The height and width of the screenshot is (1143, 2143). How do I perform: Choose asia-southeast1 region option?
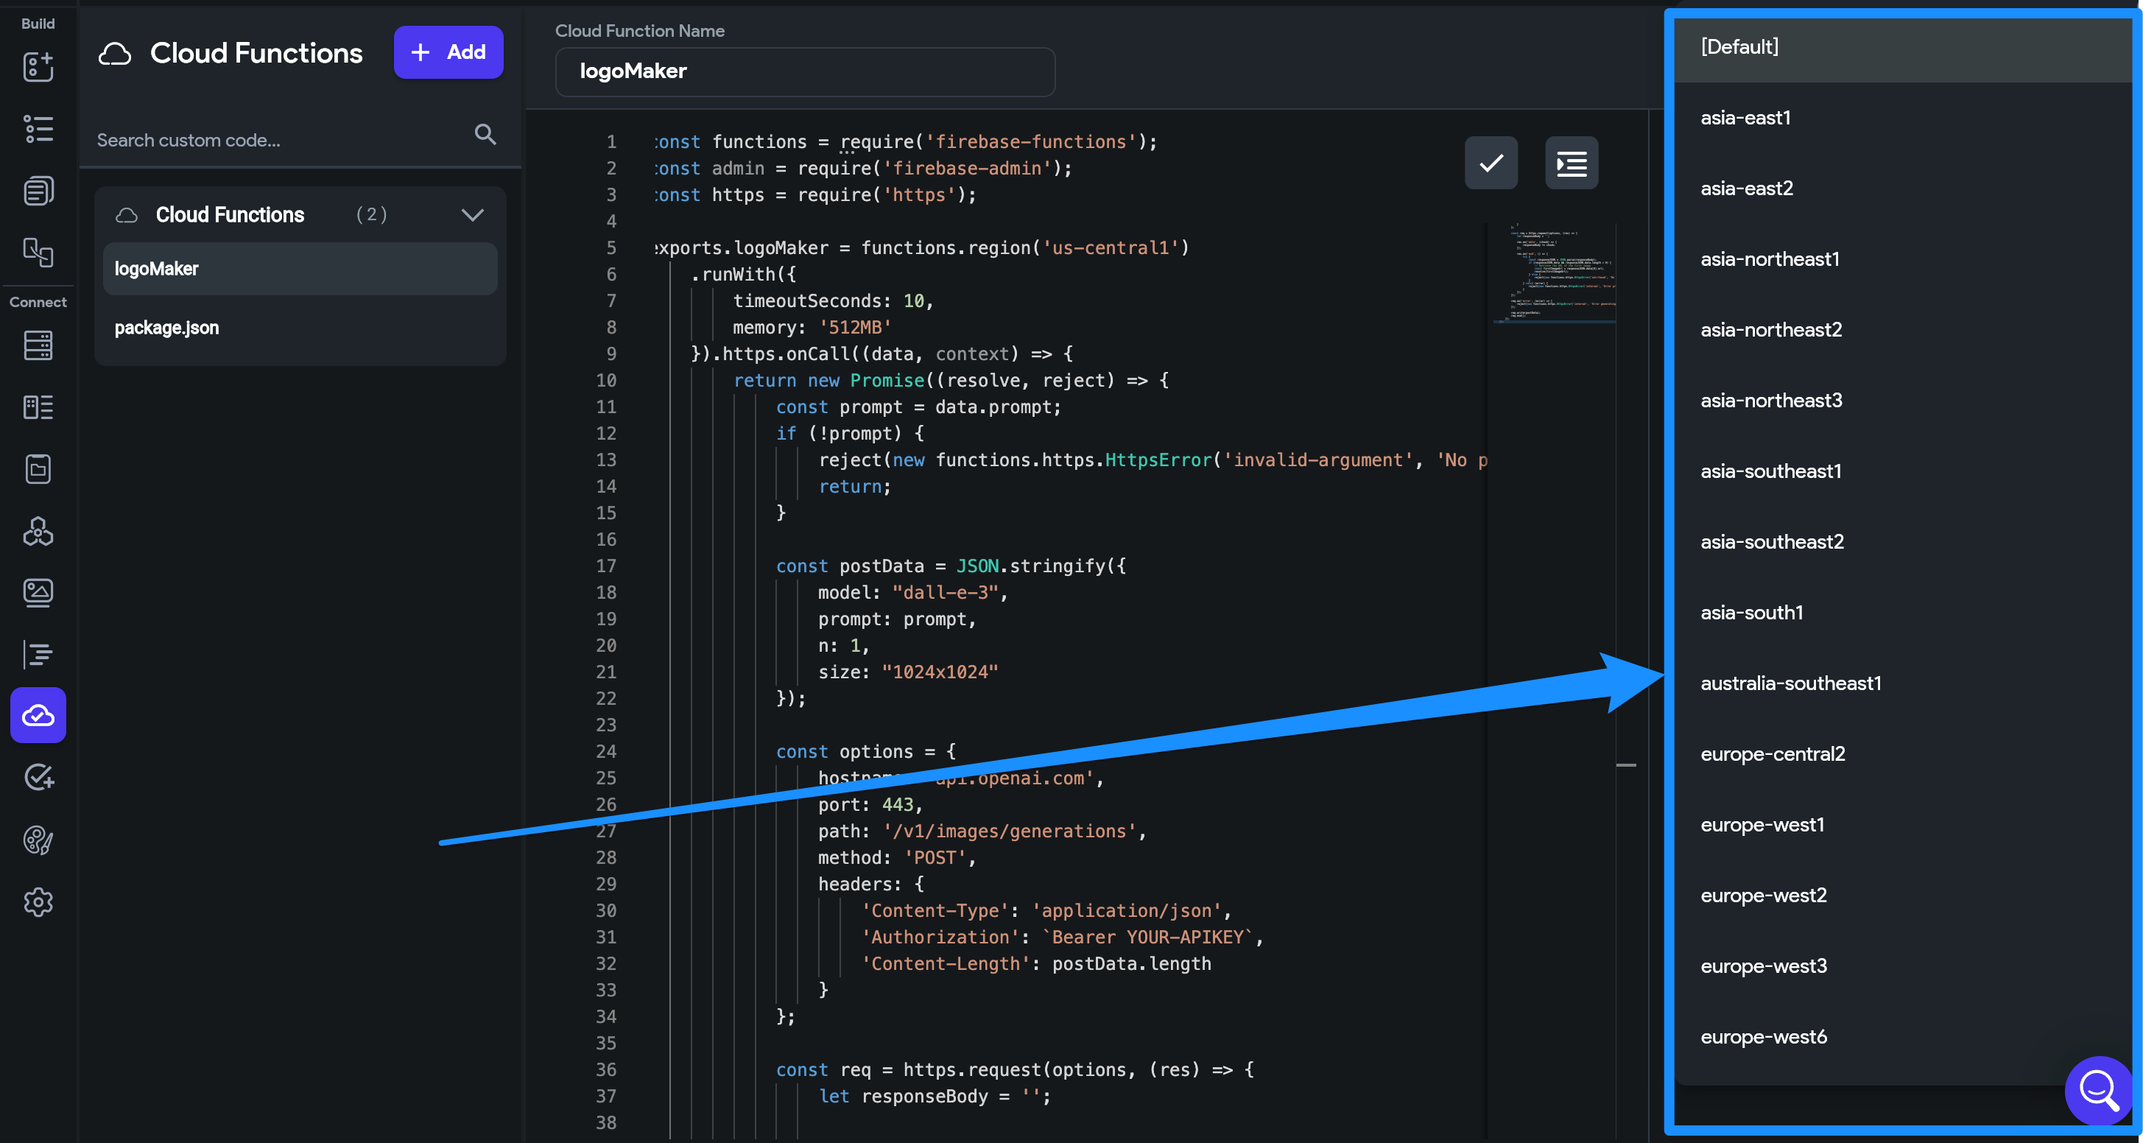1904,471
